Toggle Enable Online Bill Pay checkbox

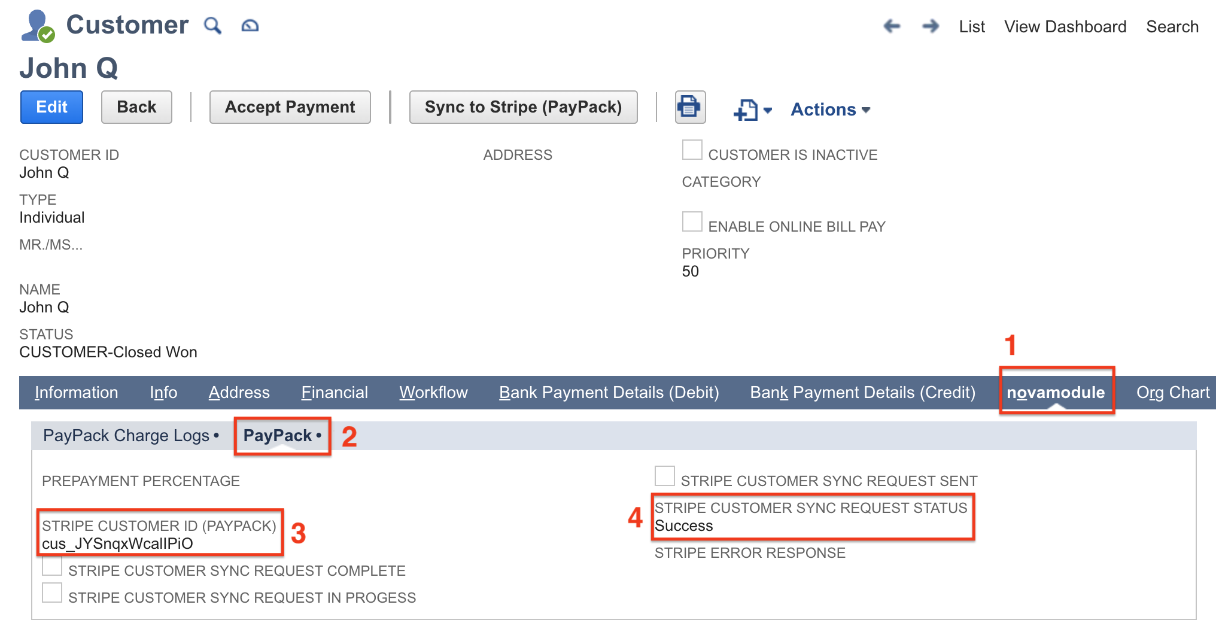point(692,221)
